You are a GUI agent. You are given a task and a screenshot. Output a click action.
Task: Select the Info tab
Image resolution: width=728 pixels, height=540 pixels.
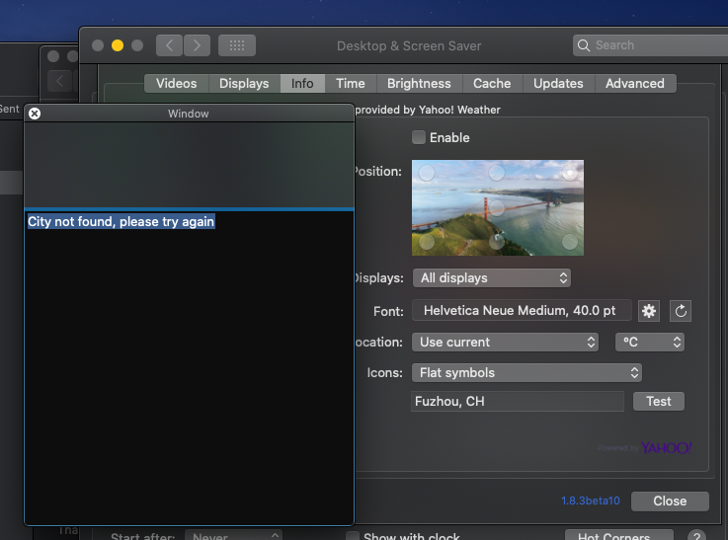pyautogui.click(x=302, y=84)
